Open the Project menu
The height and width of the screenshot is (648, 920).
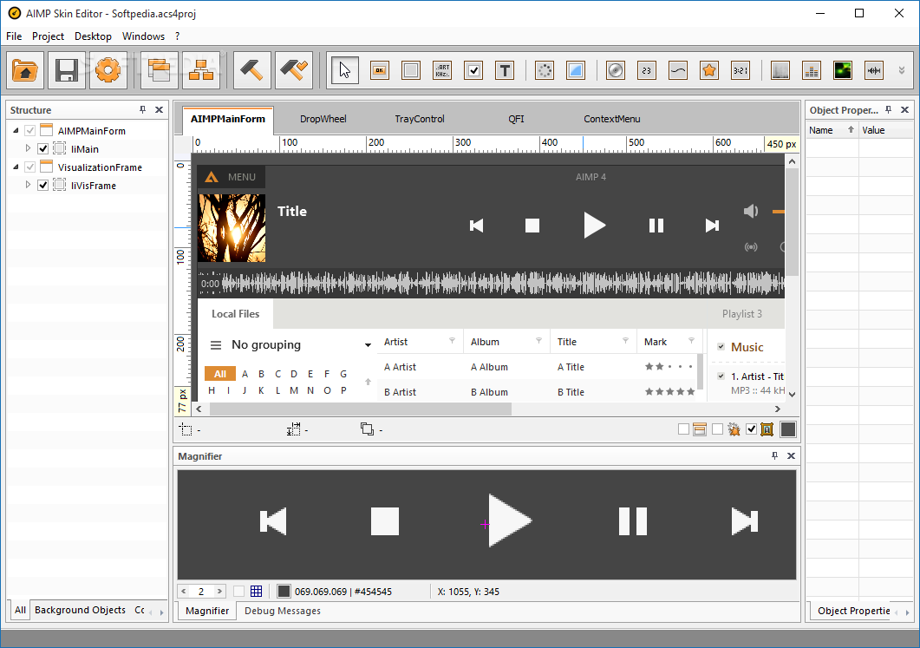coord(48,36)
